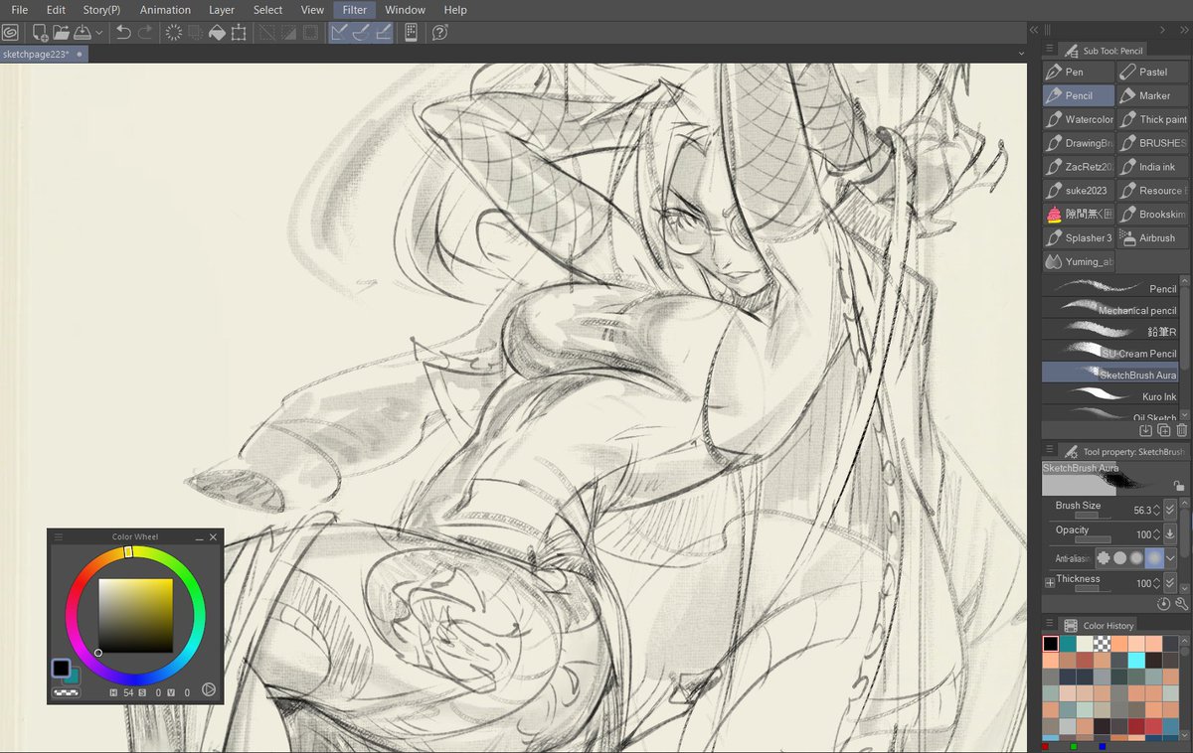Select the Marker tool group
Viewport: 1193px width, 753px height.
tap(1152, 95)
